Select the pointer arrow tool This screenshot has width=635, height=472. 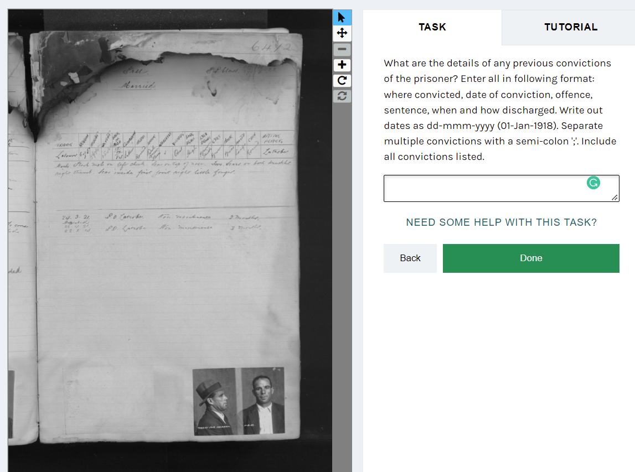[342, 17]
